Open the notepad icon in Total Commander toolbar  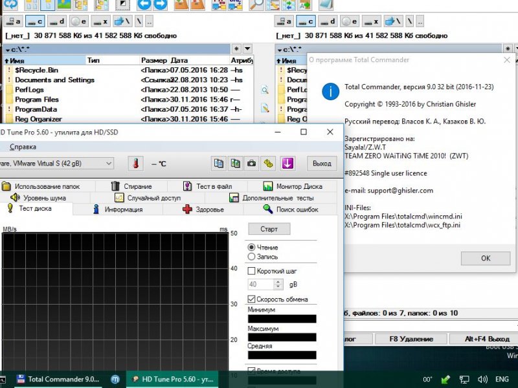(x=326, y=5)
